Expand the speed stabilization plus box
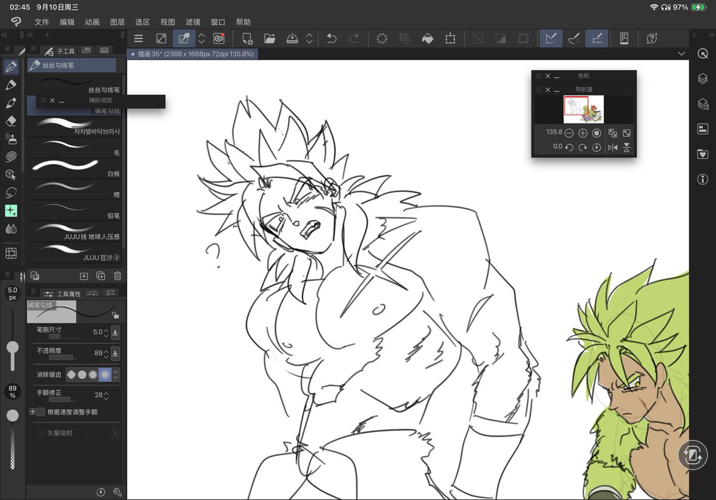 pos(33,412)
